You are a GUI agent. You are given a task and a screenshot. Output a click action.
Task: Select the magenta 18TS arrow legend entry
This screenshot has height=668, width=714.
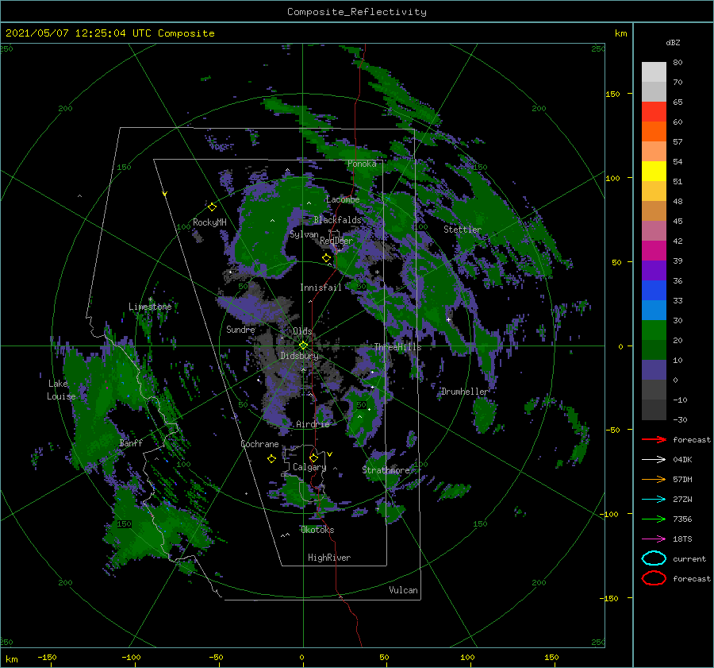654,539
